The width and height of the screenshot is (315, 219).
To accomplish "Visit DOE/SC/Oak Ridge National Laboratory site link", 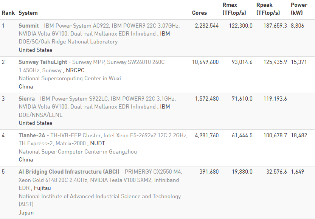I will click(x=68, y=42).
